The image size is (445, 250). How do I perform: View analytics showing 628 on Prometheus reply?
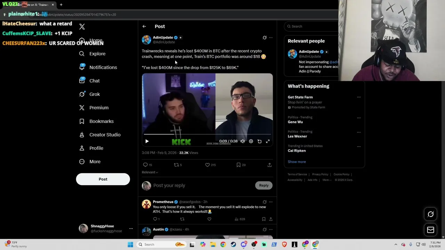[x=240, y=219]
